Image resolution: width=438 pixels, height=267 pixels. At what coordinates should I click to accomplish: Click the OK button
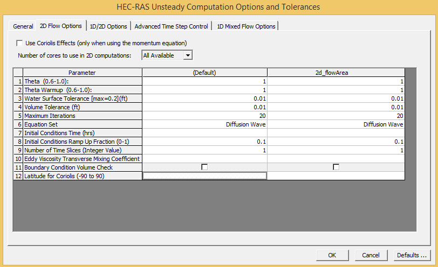tap(332, 255)
